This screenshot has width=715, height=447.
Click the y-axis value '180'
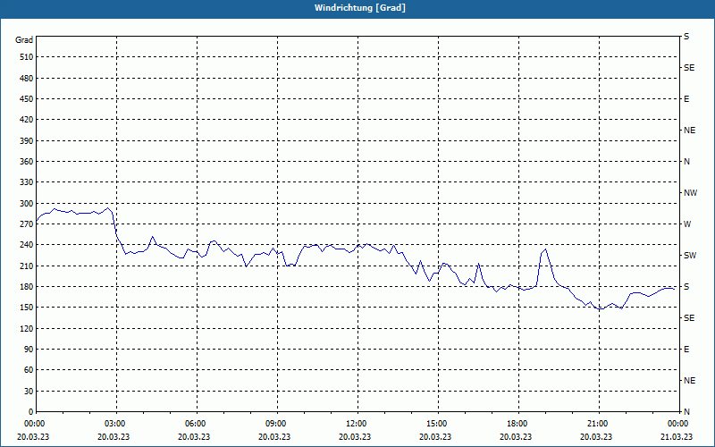point(27,287)
